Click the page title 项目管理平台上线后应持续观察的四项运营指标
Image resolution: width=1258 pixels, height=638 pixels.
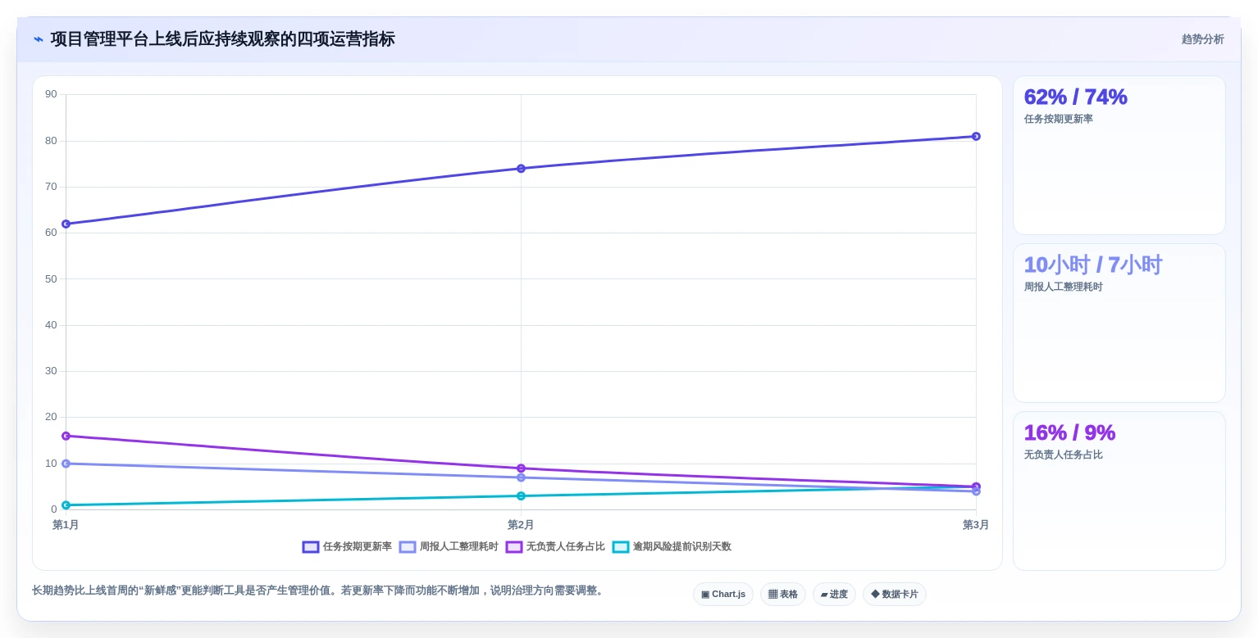pos(223,39)
